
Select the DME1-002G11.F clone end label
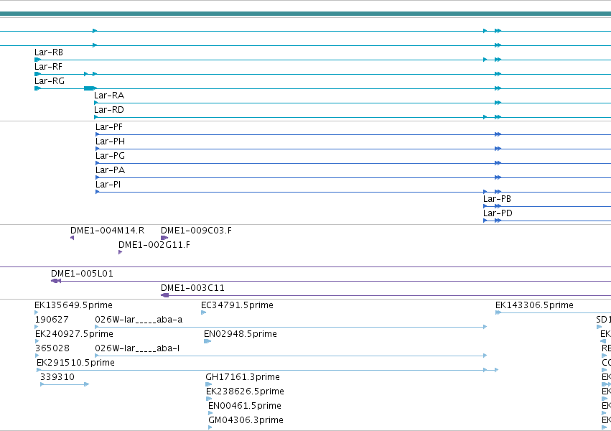154,245
